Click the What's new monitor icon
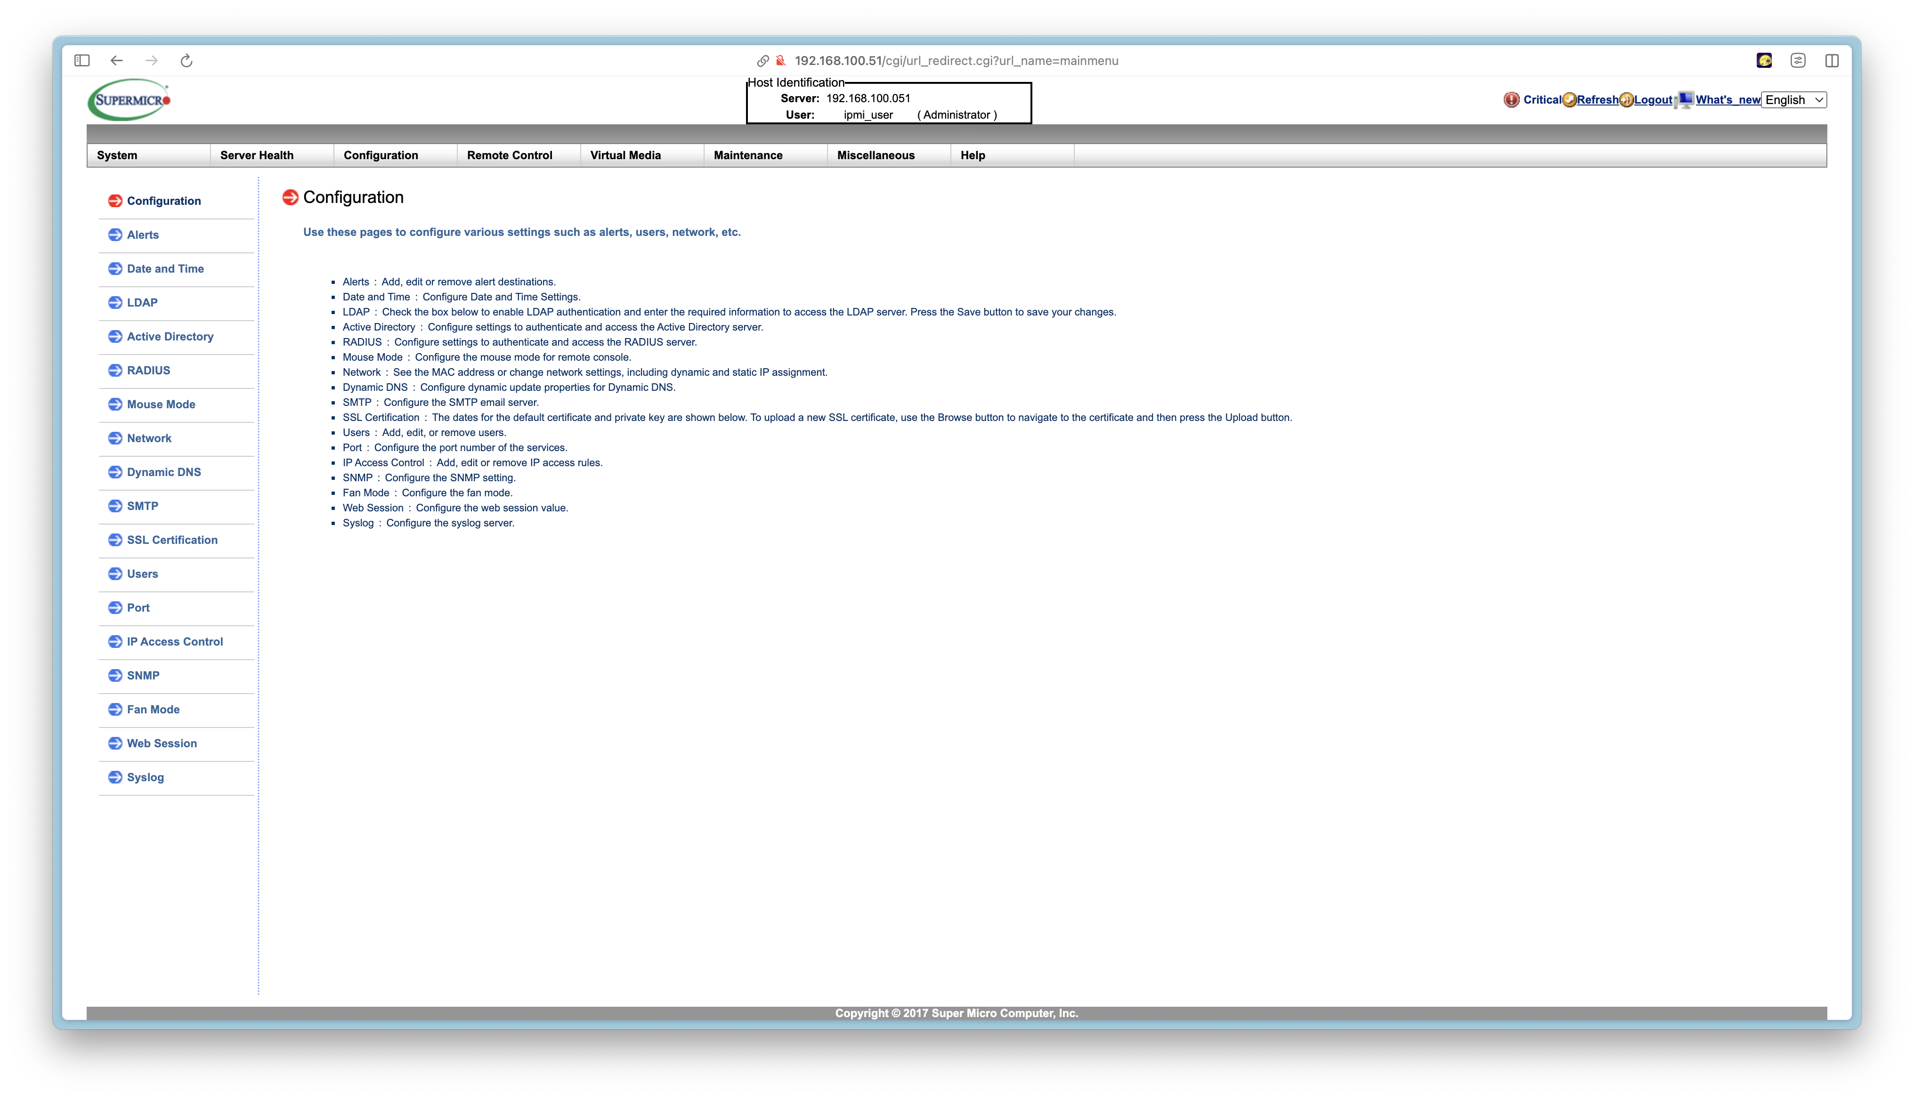The width and height of the screenshot is (1914, 1099). coord(1685,100)
